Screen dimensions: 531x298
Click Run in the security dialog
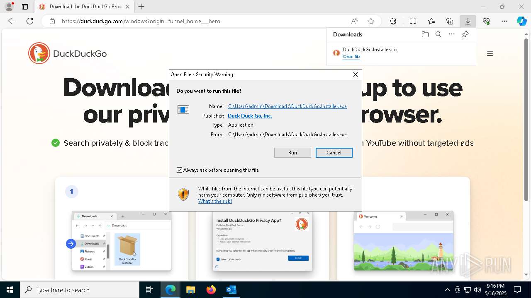(x=292, y=153)
